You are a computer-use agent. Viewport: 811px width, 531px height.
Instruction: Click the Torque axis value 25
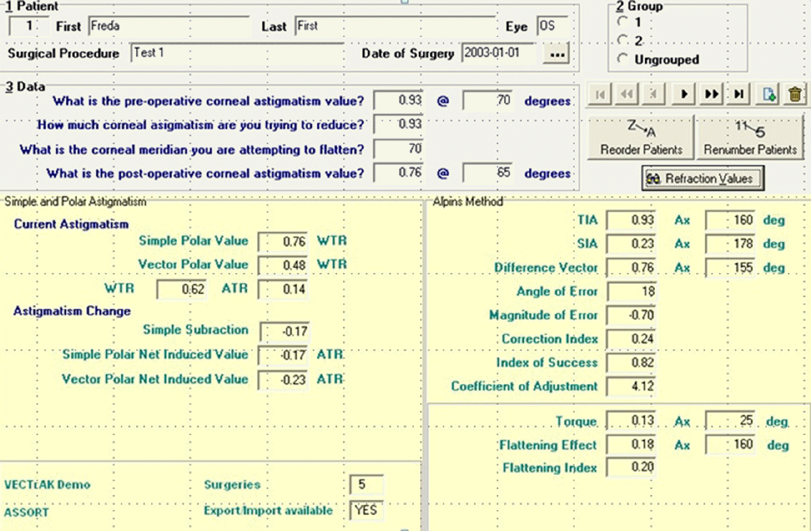pos(730,421)
